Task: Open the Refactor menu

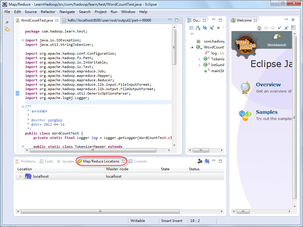Action: click(48, 12)
